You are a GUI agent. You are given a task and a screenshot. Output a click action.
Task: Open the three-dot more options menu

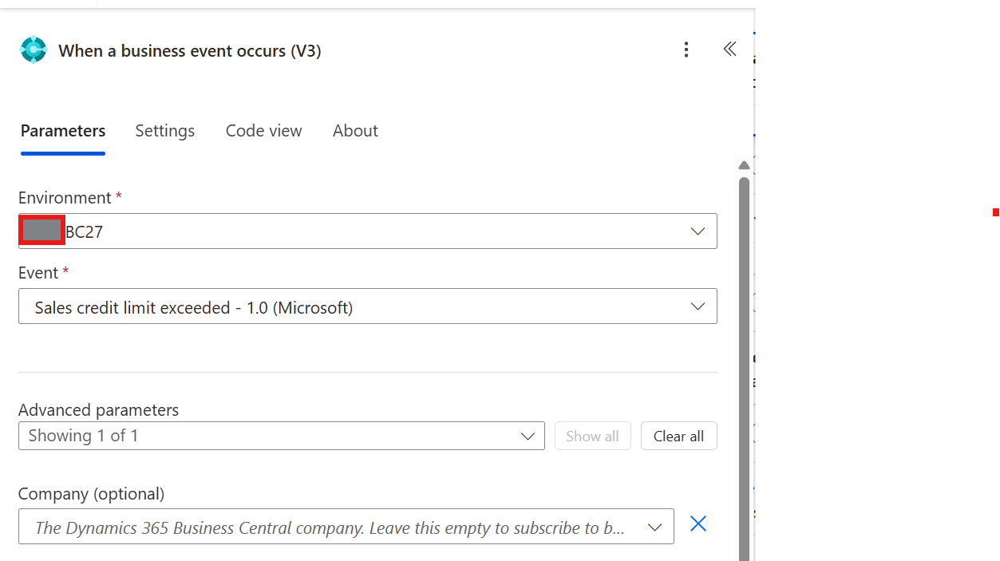[x=686, y=49]
